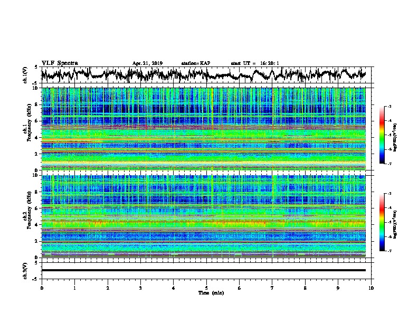This screenshot has height=323, width=418.
Task: Click the ch.2 spectrogram panel
Action: coord(203,216)
